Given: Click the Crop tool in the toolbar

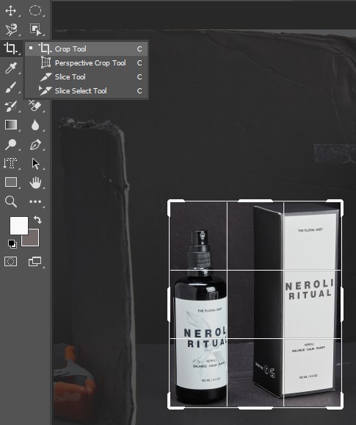Looking at the screenshot, I should pyautogui.click(x=11, y=49).
